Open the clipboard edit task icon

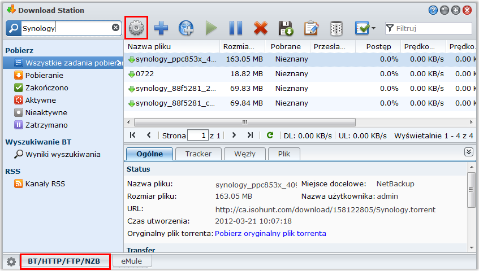[311, 28]
